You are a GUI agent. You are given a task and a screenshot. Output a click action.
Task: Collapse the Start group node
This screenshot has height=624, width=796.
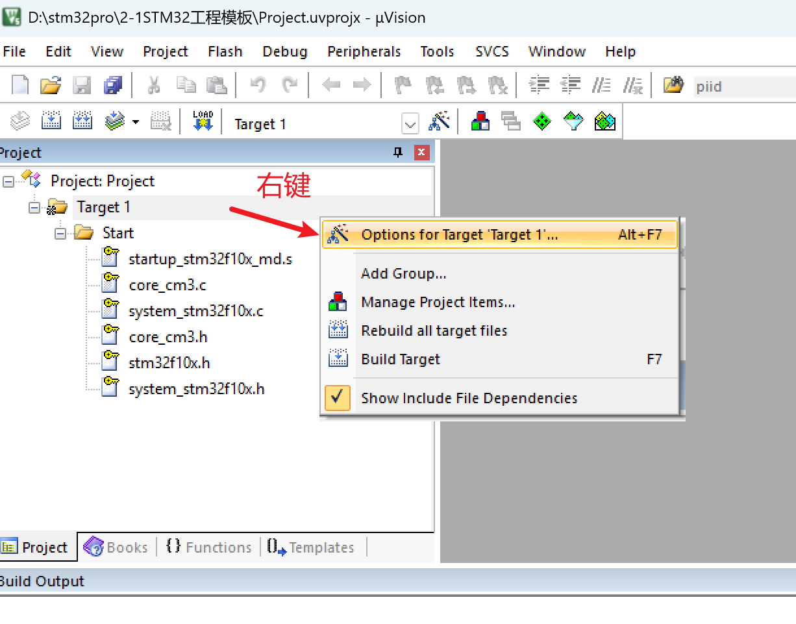60,234
